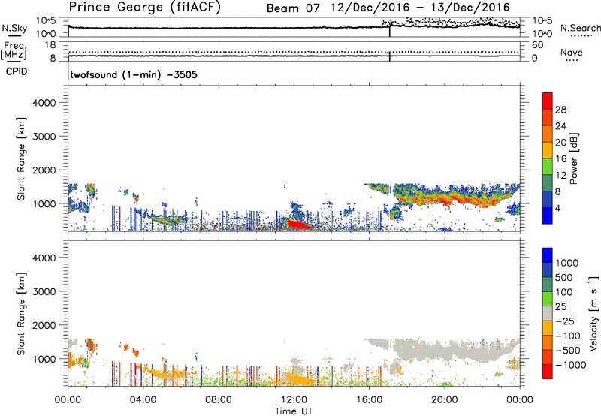Click the "1000" tick on the velocity panel axis
The width and height of the screenshot is (601, 416).
[44, 359]
